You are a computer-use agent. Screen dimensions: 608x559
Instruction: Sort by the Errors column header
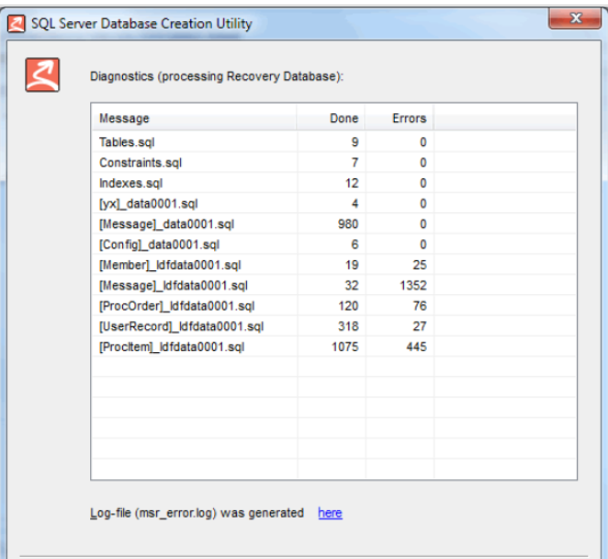tap(400, 118)
